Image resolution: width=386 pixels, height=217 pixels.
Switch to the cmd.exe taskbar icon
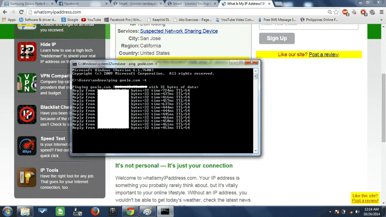165,211
